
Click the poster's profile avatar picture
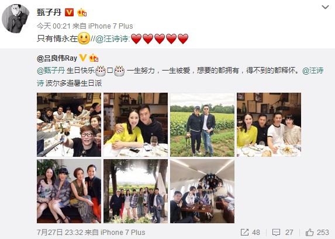coord(16,19)
